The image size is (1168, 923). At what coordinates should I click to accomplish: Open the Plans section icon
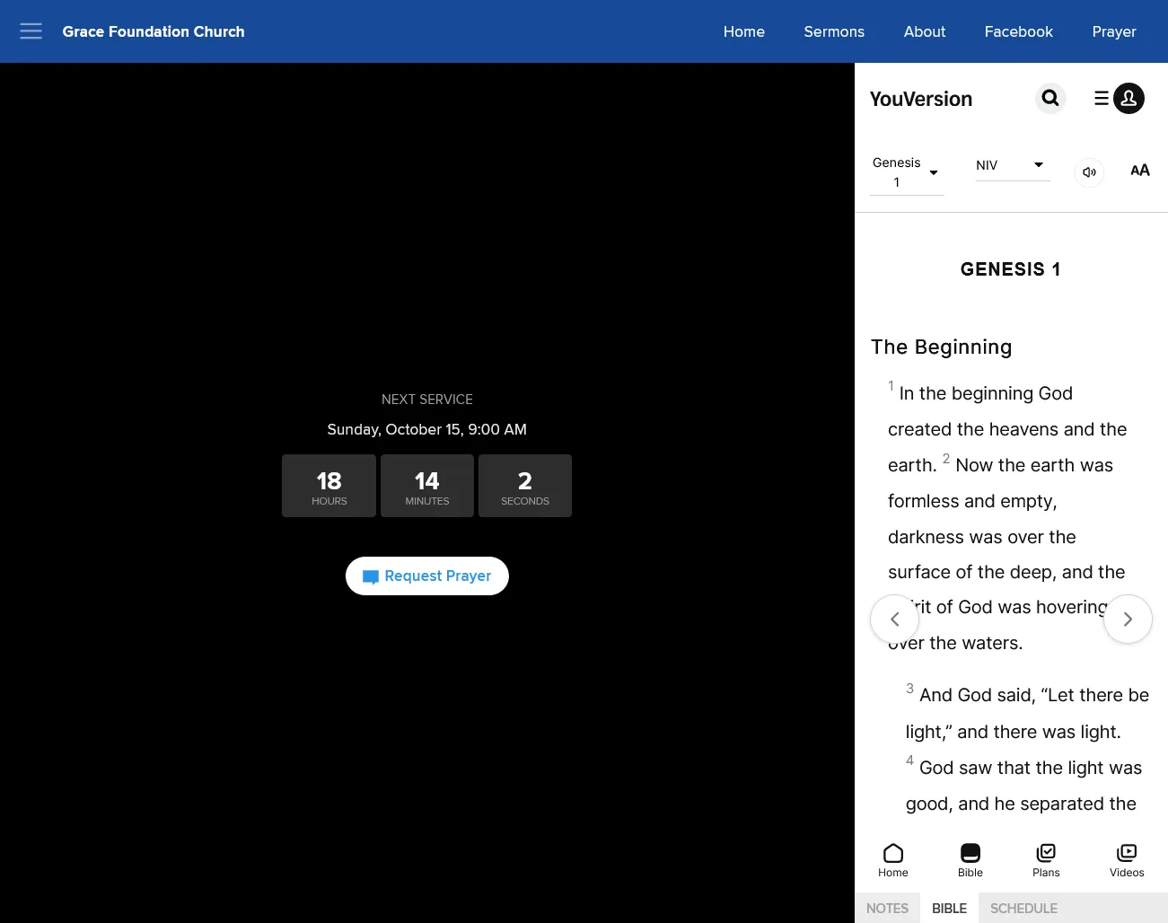click(1046, 860)
